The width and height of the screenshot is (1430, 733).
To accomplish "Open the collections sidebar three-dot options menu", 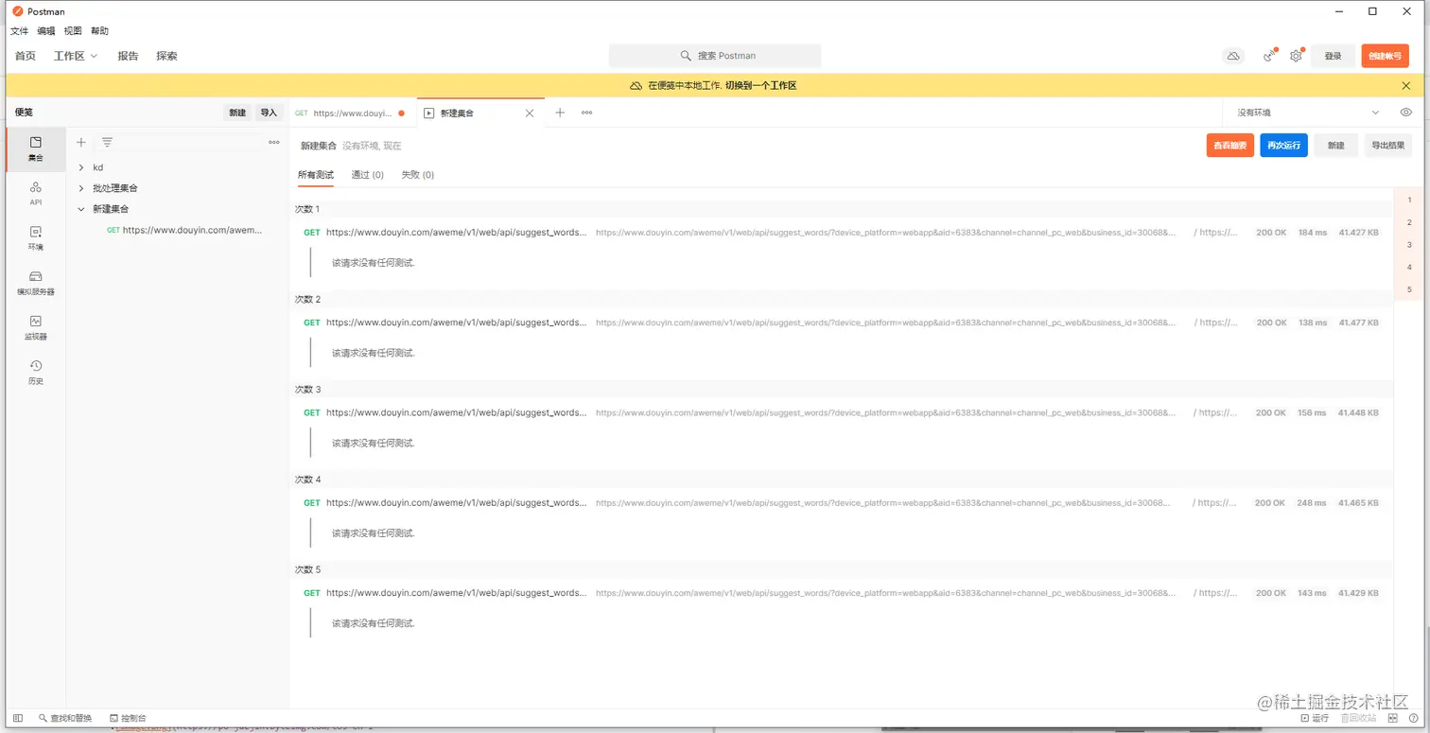I will pyautogui.click(x=274, y=143).
